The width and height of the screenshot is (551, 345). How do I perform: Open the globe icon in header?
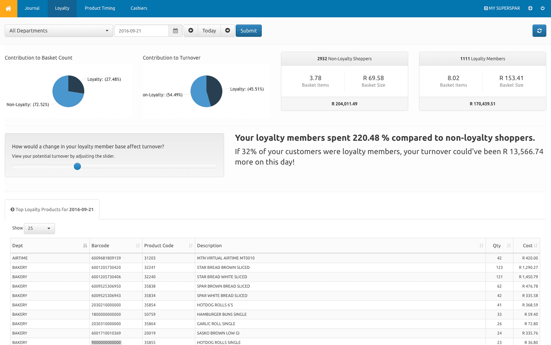click(530, 8)
